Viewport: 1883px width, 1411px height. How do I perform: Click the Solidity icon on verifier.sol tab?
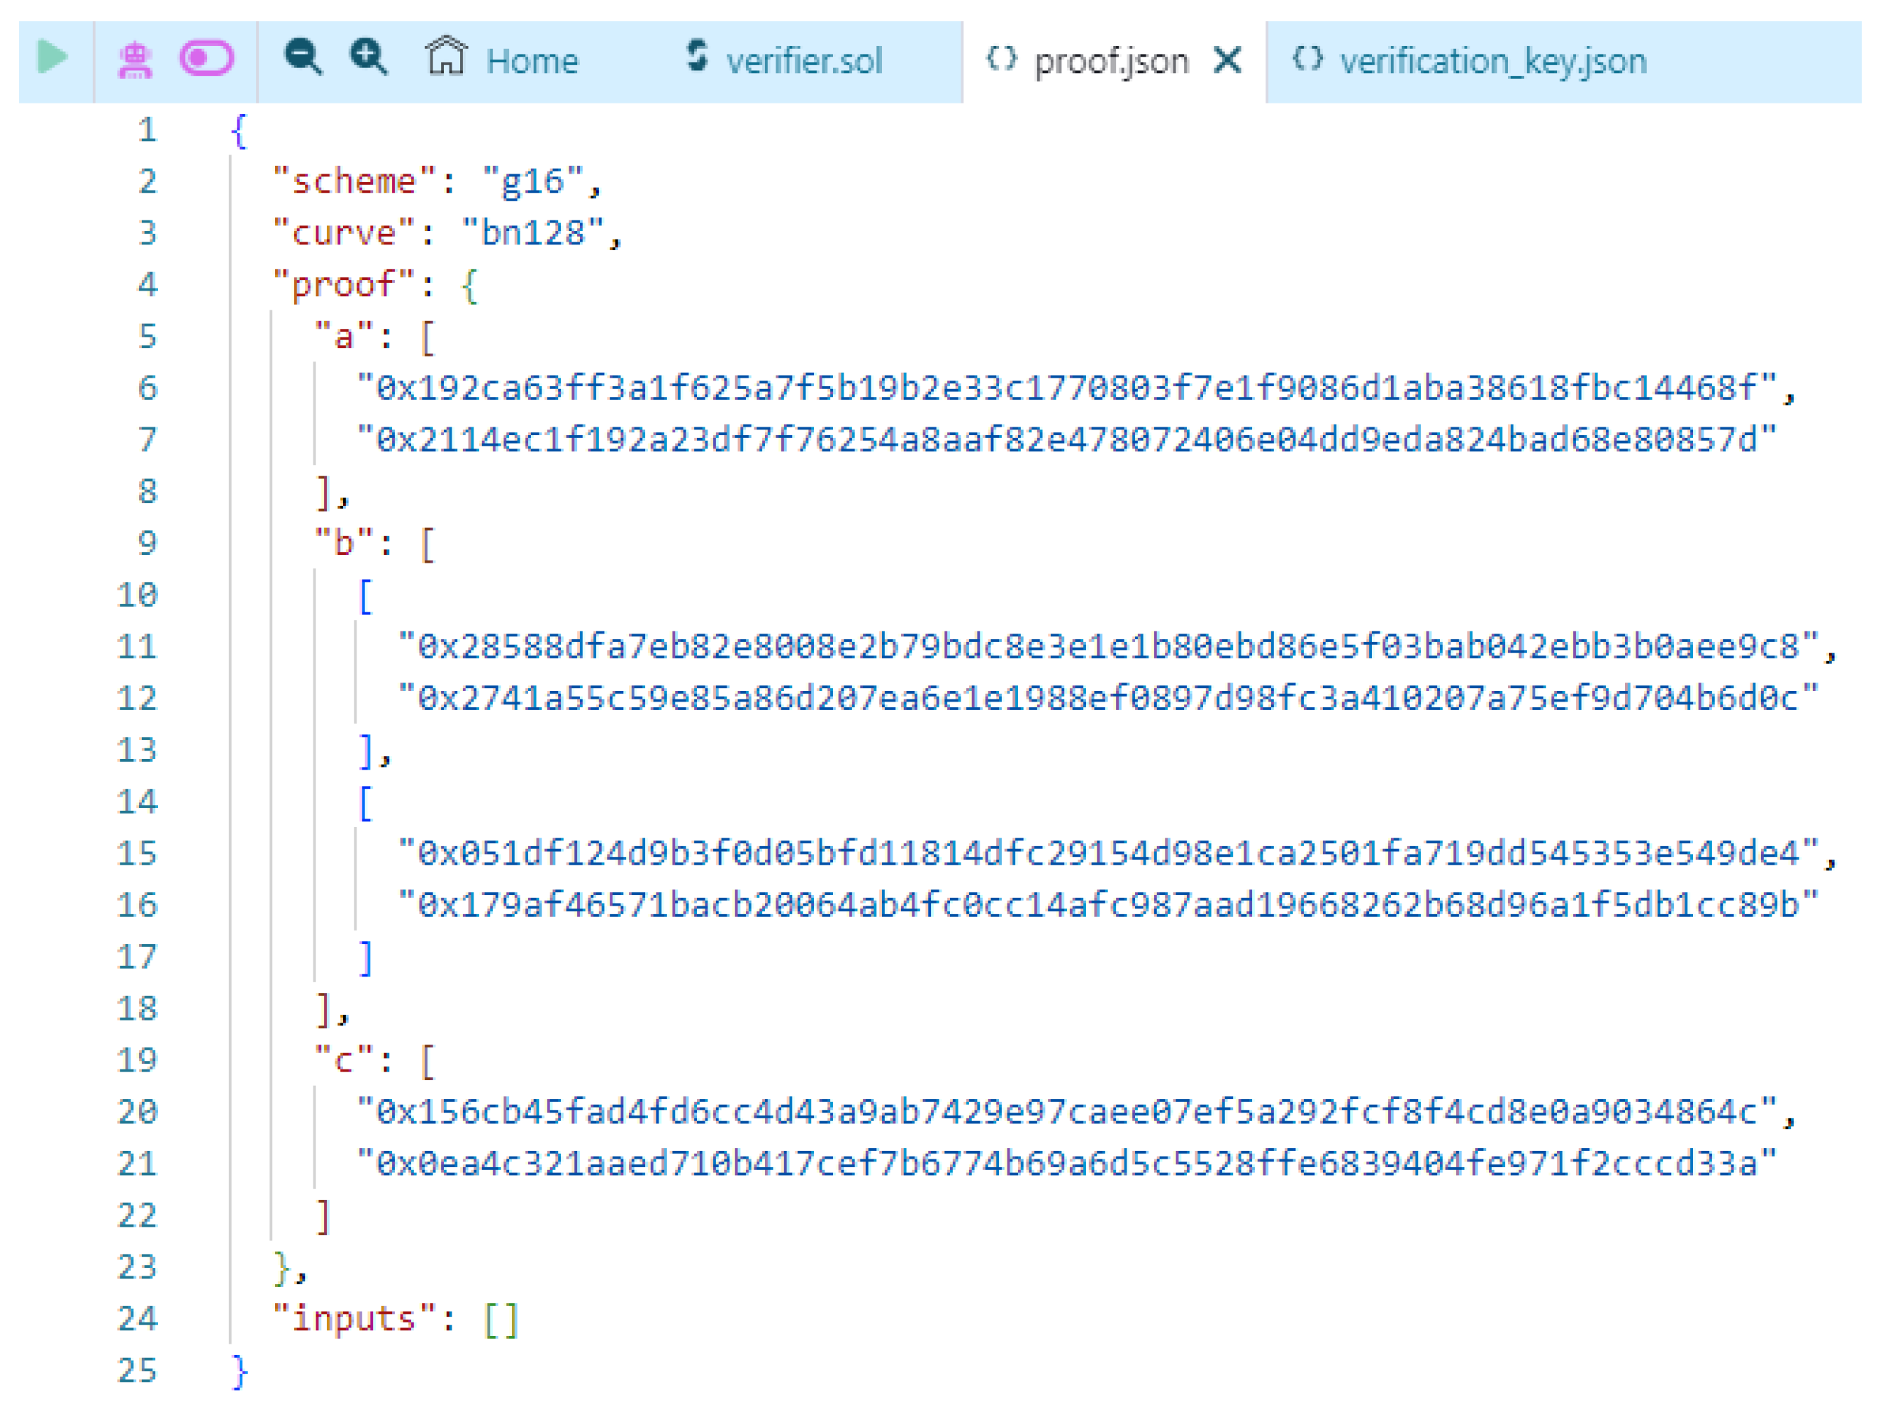[697, 56]
